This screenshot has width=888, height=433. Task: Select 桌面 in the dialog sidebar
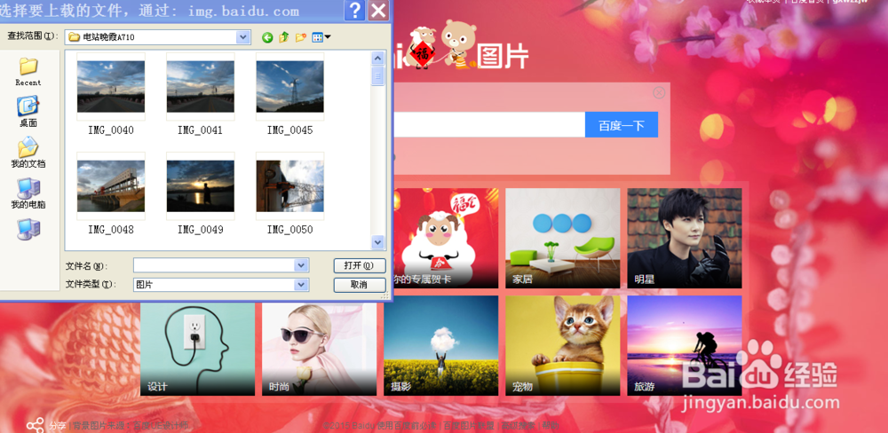28,112
